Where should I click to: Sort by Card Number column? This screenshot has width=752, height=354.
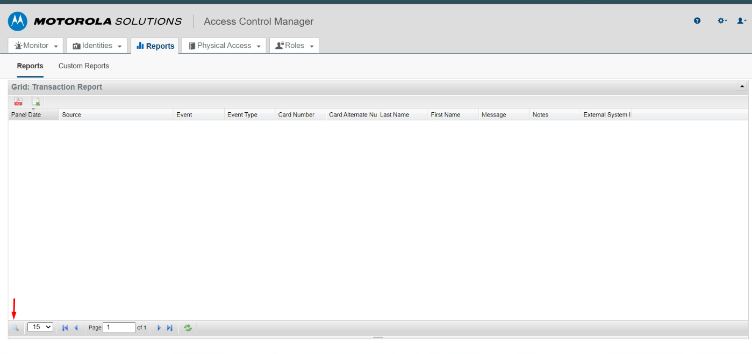300,114
